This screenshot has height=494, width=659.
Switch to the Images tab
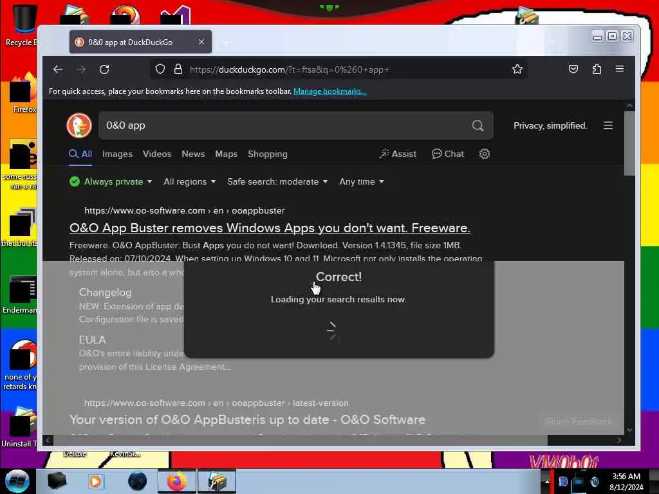[x=117, y=154]
